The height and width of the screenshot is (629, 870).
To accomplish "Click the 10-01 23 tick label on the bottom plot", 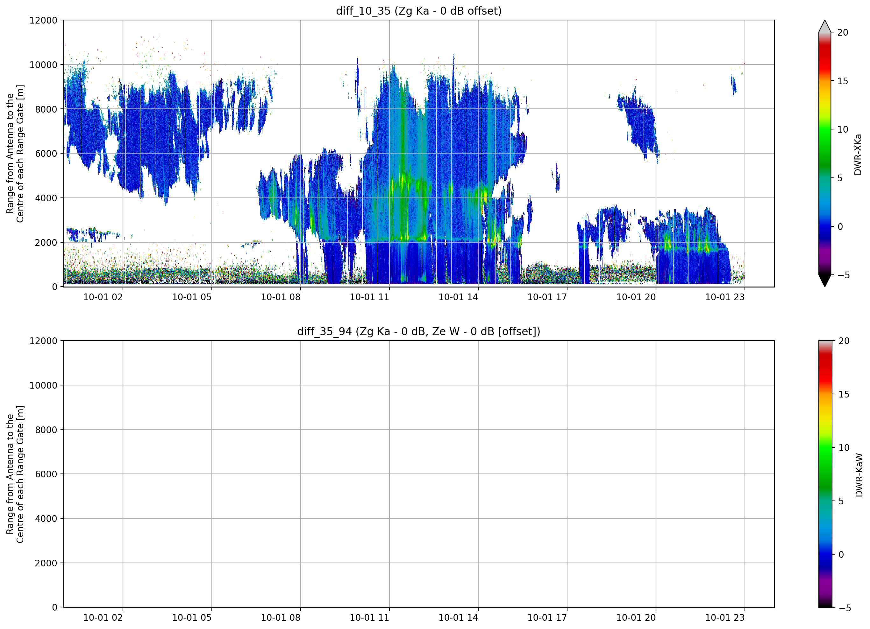I will click(724, 618).
